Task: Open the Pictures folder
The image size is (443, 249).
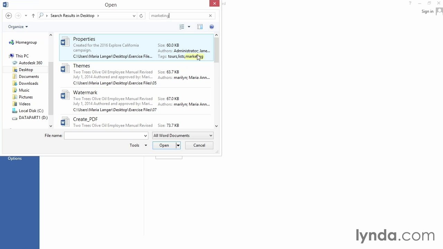Action: [x=26, y=97]
